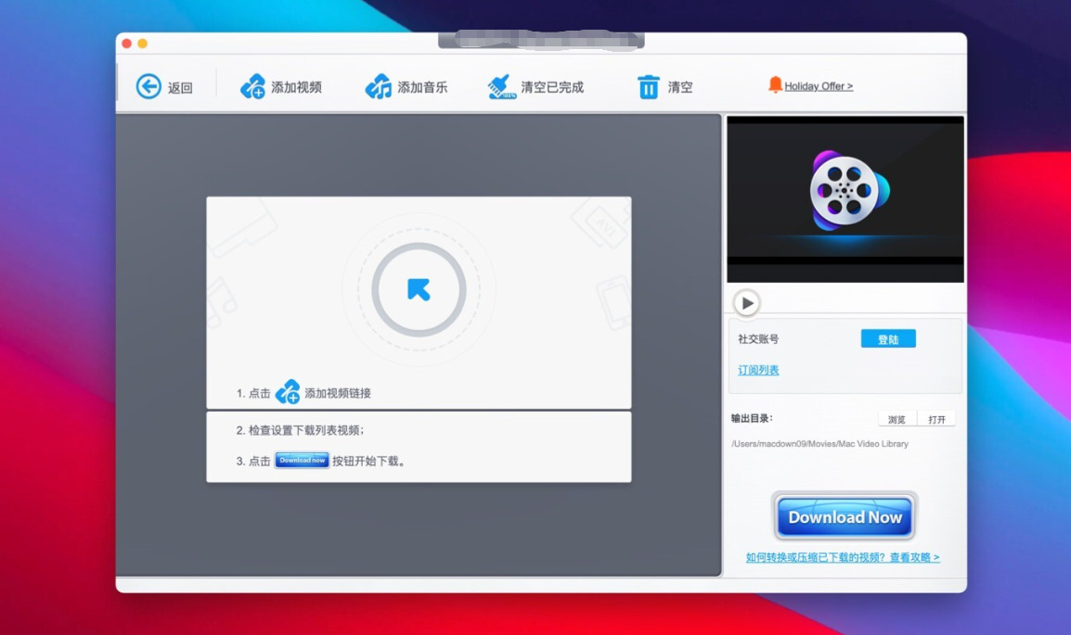Click the film reel preview thumbnail
1071x635 pixels.
845,199
